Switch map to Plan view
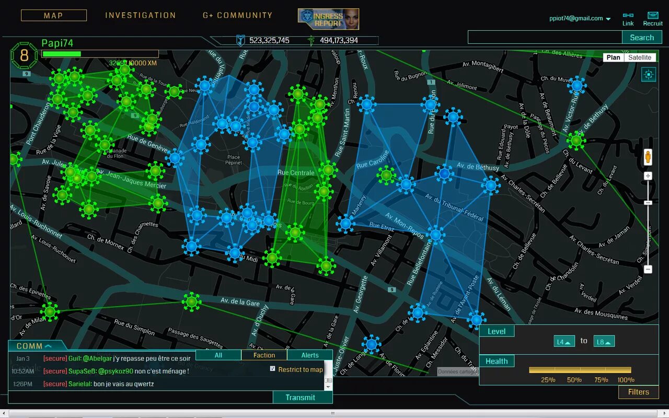The image size is (669, 418). point(614,57)
